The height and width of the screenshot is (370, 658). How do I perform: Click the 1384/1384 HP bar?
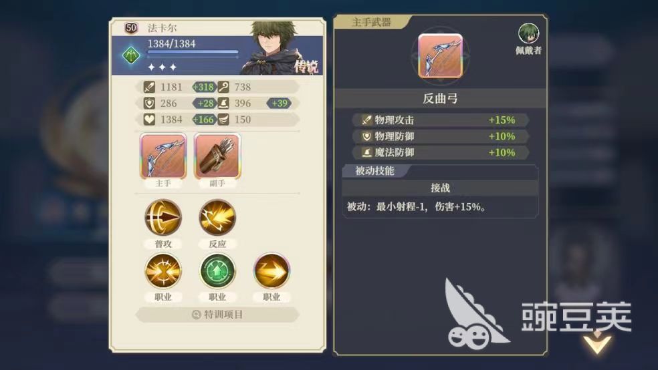click(x=193, y=52)
